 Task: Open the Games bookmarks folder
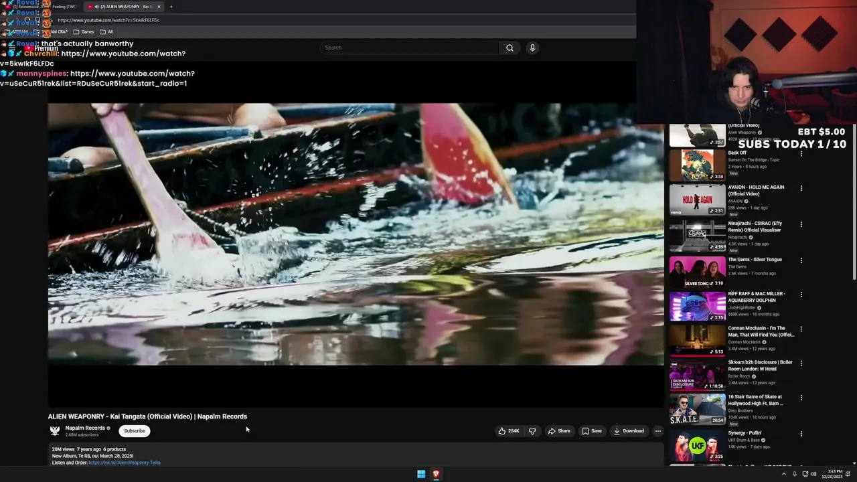tap(84, 31)
